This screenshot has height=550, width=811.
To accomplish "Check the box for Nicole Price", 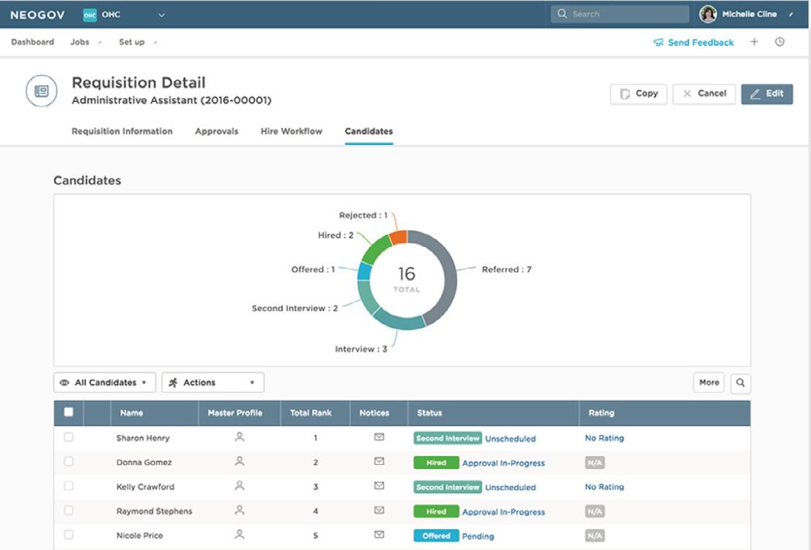I will pyautogui.click(x=69, y=535).
